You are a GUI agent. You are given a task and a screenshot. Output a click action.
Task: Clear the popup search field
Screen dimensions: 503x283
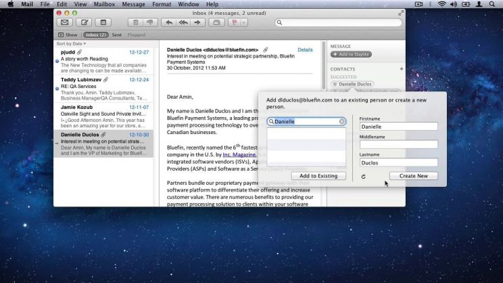[x=341, y=121]
